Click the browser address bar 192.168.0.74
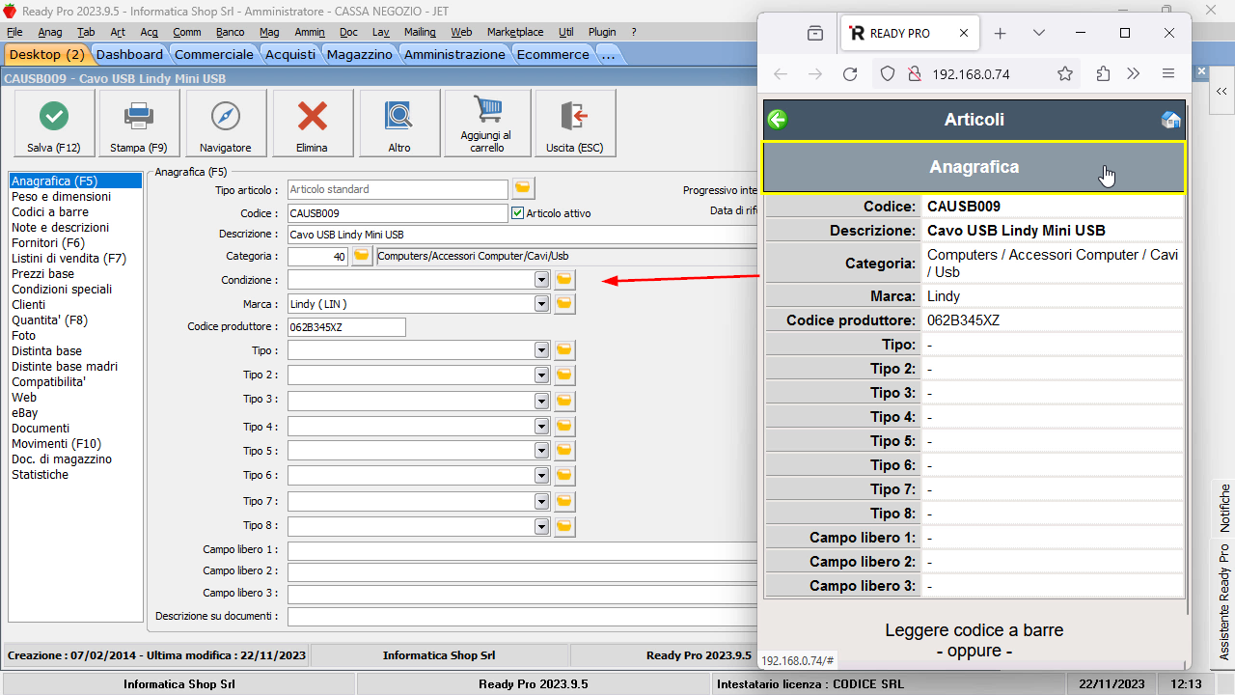This screenshot has width=1235, height=695. pyautogui.click(x=975, y=74)
